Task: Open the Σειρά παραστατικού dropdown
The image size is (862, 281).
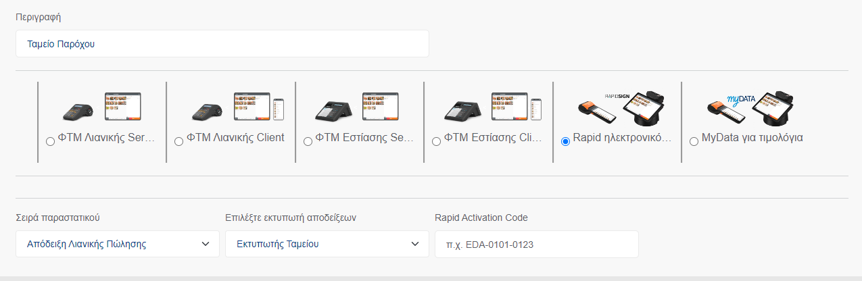Action: coord(118,244)
